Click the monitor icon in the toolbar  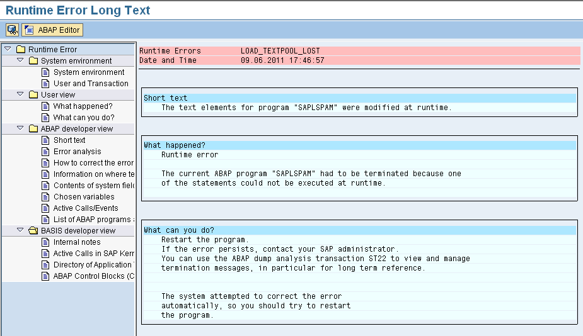coord(12,30)
